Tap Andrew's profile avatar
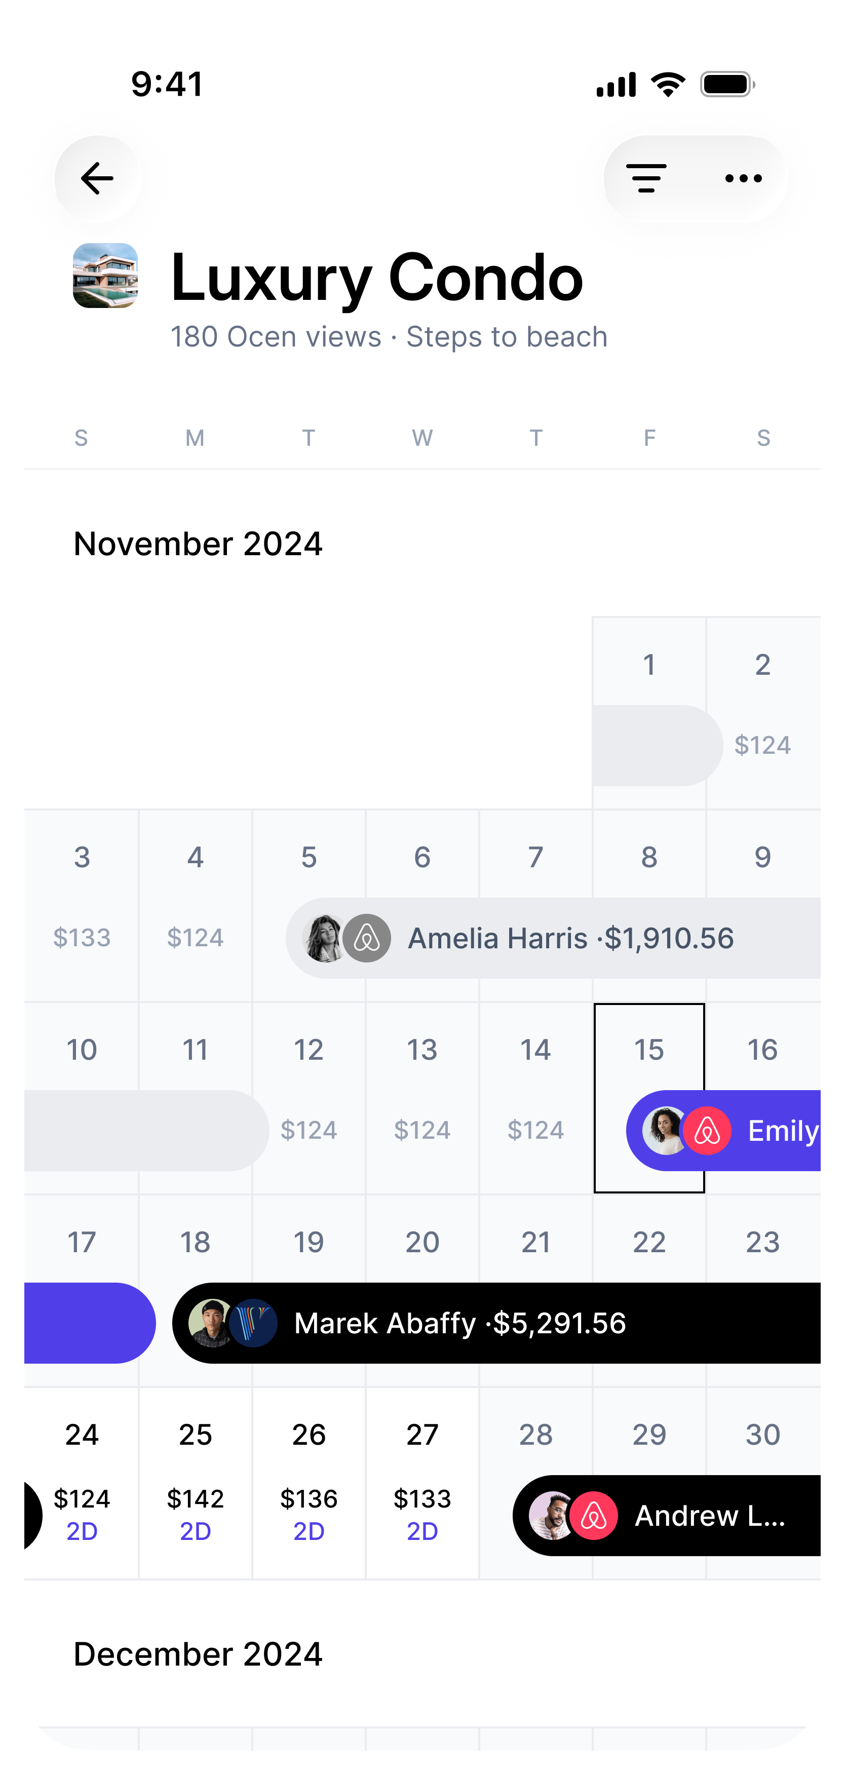845x1775 pixels. click(x=548, y=1515)
